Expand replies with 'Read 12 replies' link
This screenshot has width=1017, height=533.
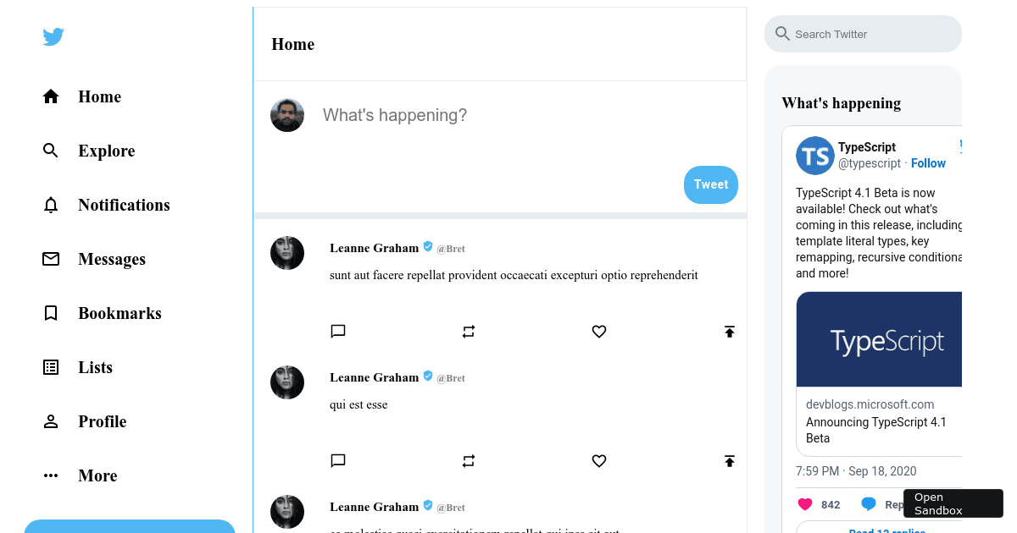887,530
